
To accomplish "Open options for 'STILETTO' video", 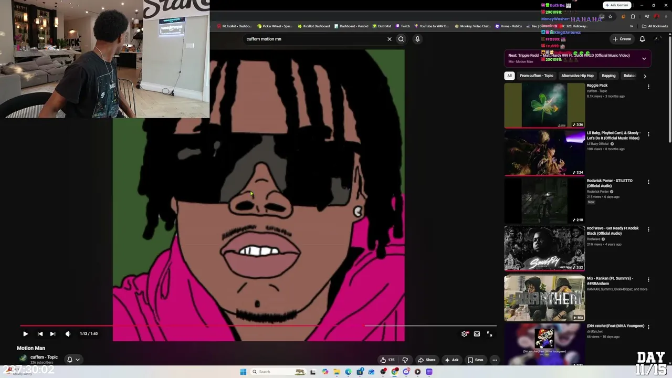I will (648, 182).
